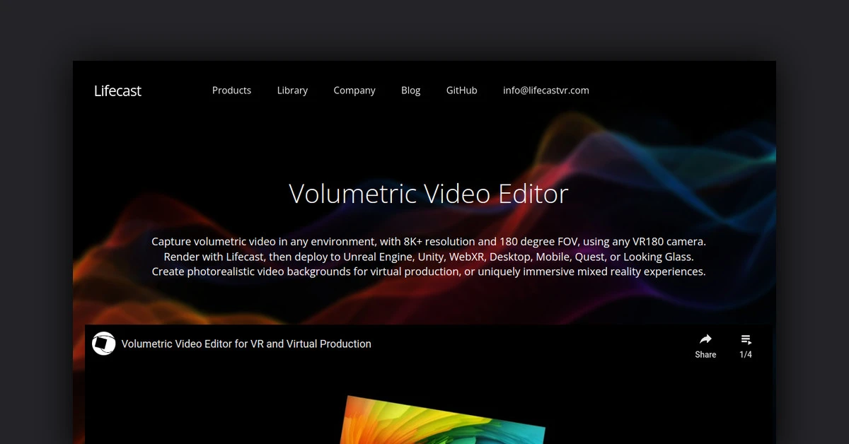Click the 1/4 playlist counter
The width and height of the screenshot is (849, 444).
pyautogui.click(x=746, y=355)
